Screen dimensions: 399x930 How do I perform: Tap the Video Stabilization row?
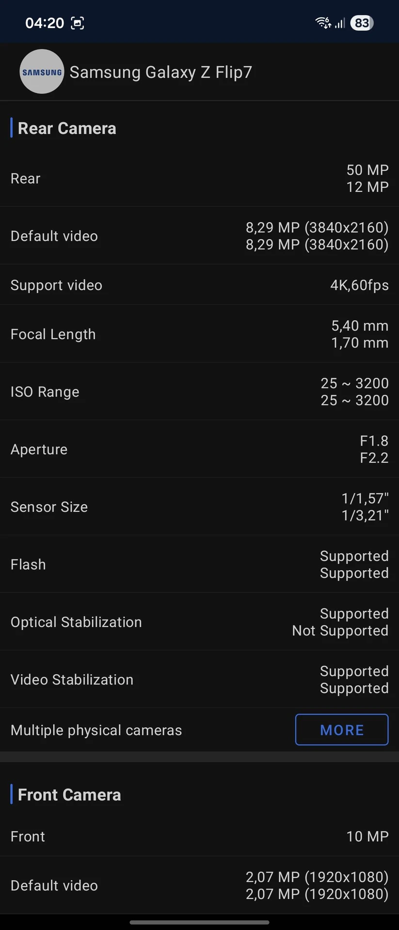point(199,680)
